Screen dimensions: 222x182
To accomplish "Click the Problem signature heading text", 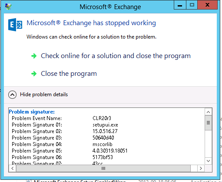I will click(x=32, y=112).
